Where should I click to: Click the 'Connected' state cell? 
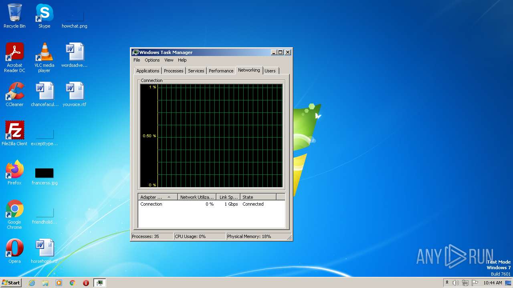(x=253, y=204)
